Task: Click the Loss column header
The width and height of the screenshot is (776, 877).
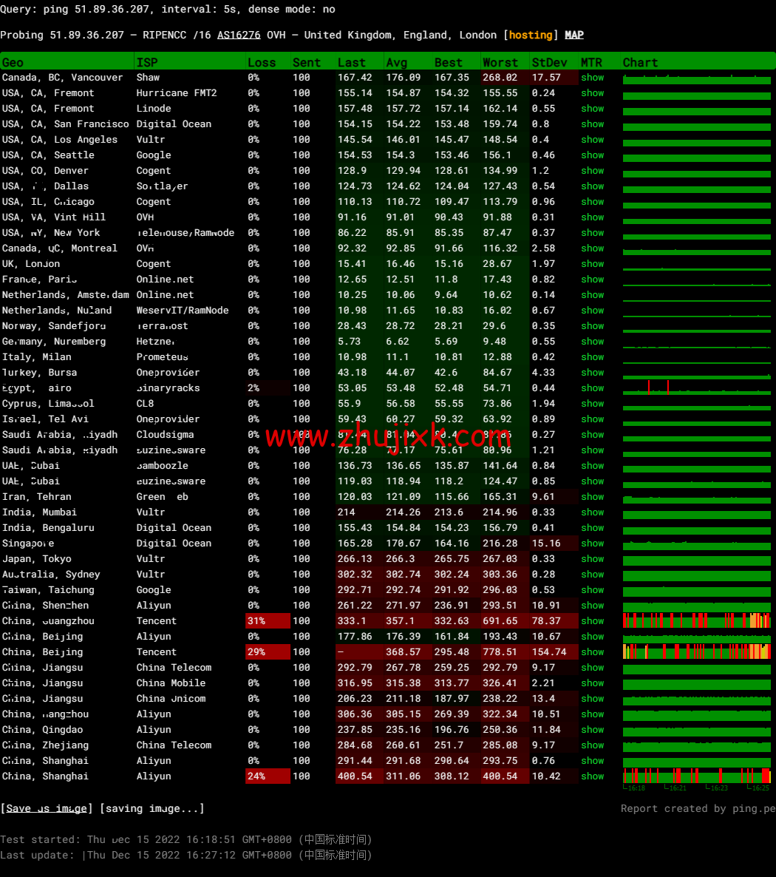Action: (x=262, y=63)
